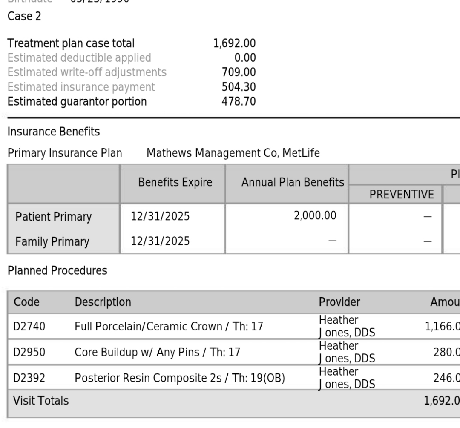Click the Insurance Benefits section heading

[x=54, y=132]
